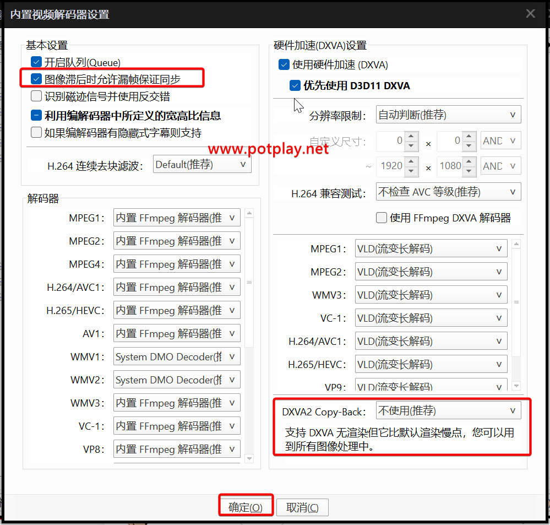Click the 1080 height input field
Screen dimensions: 550x525
(x=449, y=166)
